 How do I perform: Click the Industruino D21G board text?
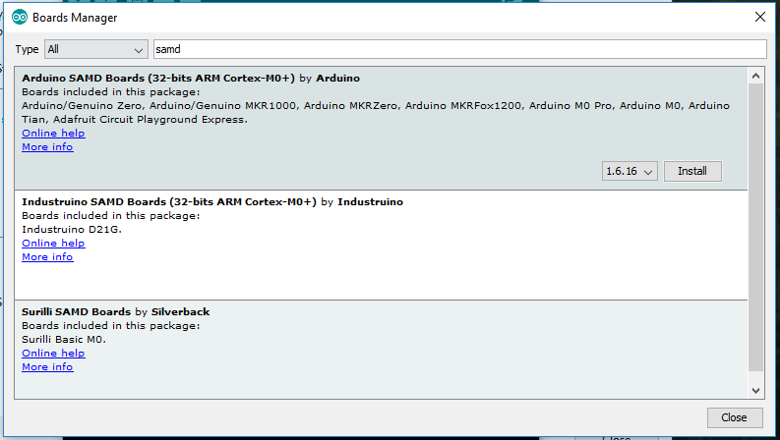72,230
